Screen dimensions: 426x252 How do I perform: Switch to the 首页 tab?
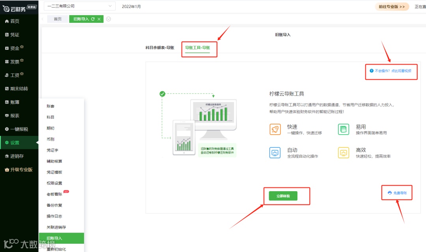[58, 19]
